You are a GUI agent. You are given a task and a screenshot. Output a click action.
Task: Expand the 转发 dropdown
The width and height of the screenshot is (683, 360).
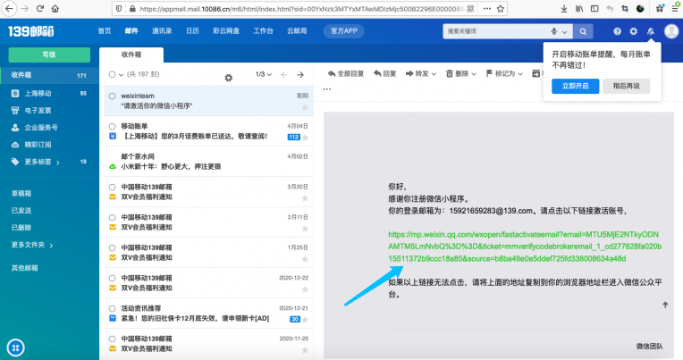click(x=434, y=74)
